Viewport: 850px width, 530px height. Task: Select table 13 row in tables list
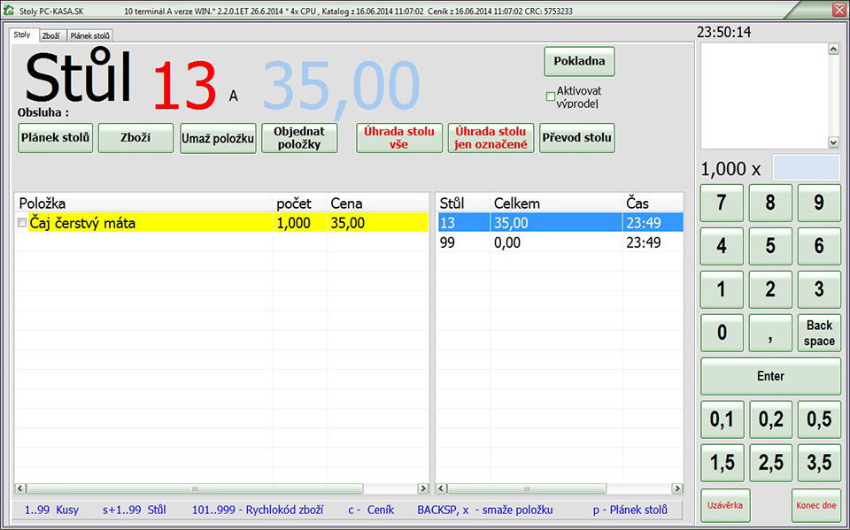click(560, 223)
